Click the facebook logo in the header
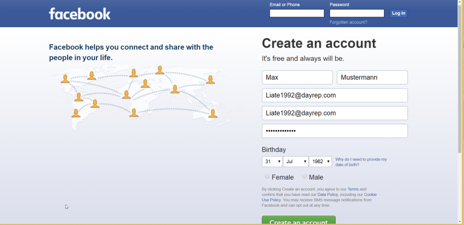 pos(80,14)
